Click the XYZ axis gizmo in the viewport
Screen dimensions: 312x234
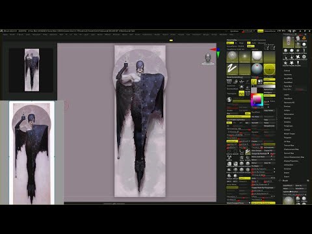tap(216, 52)
